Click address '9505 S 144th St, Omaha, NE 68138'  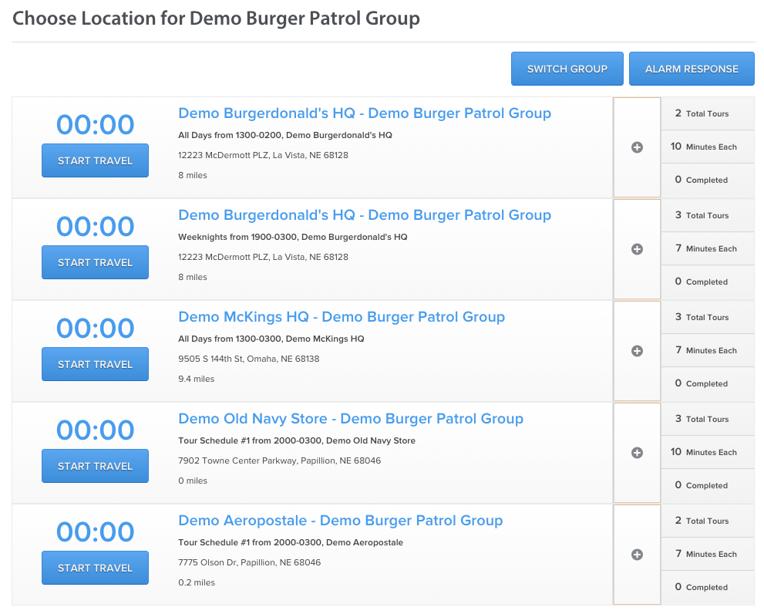tap(249, 359)
